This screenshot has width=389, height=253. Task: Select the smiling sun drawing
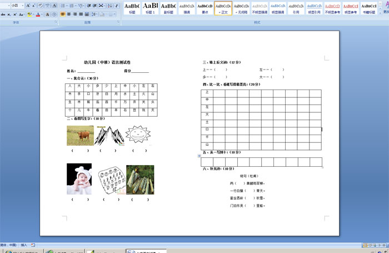tap(138, 135)
